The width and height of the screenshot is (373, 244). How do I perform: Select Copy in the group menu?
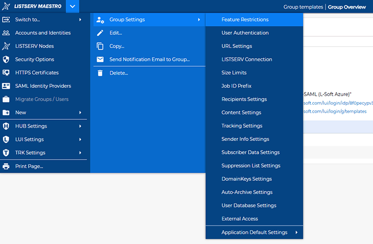[149, 46]
